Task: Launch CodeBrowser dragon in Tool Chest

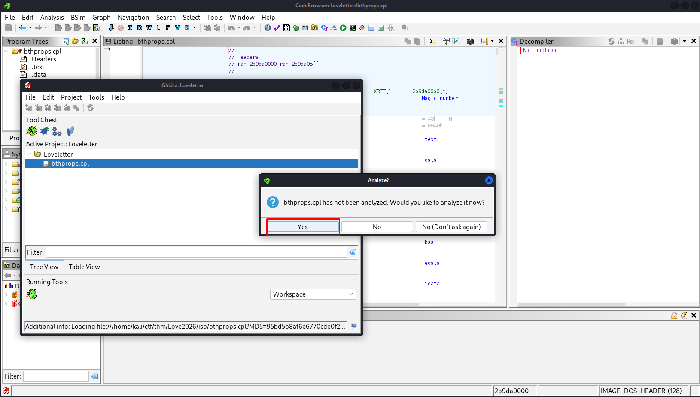Action: 32,131
